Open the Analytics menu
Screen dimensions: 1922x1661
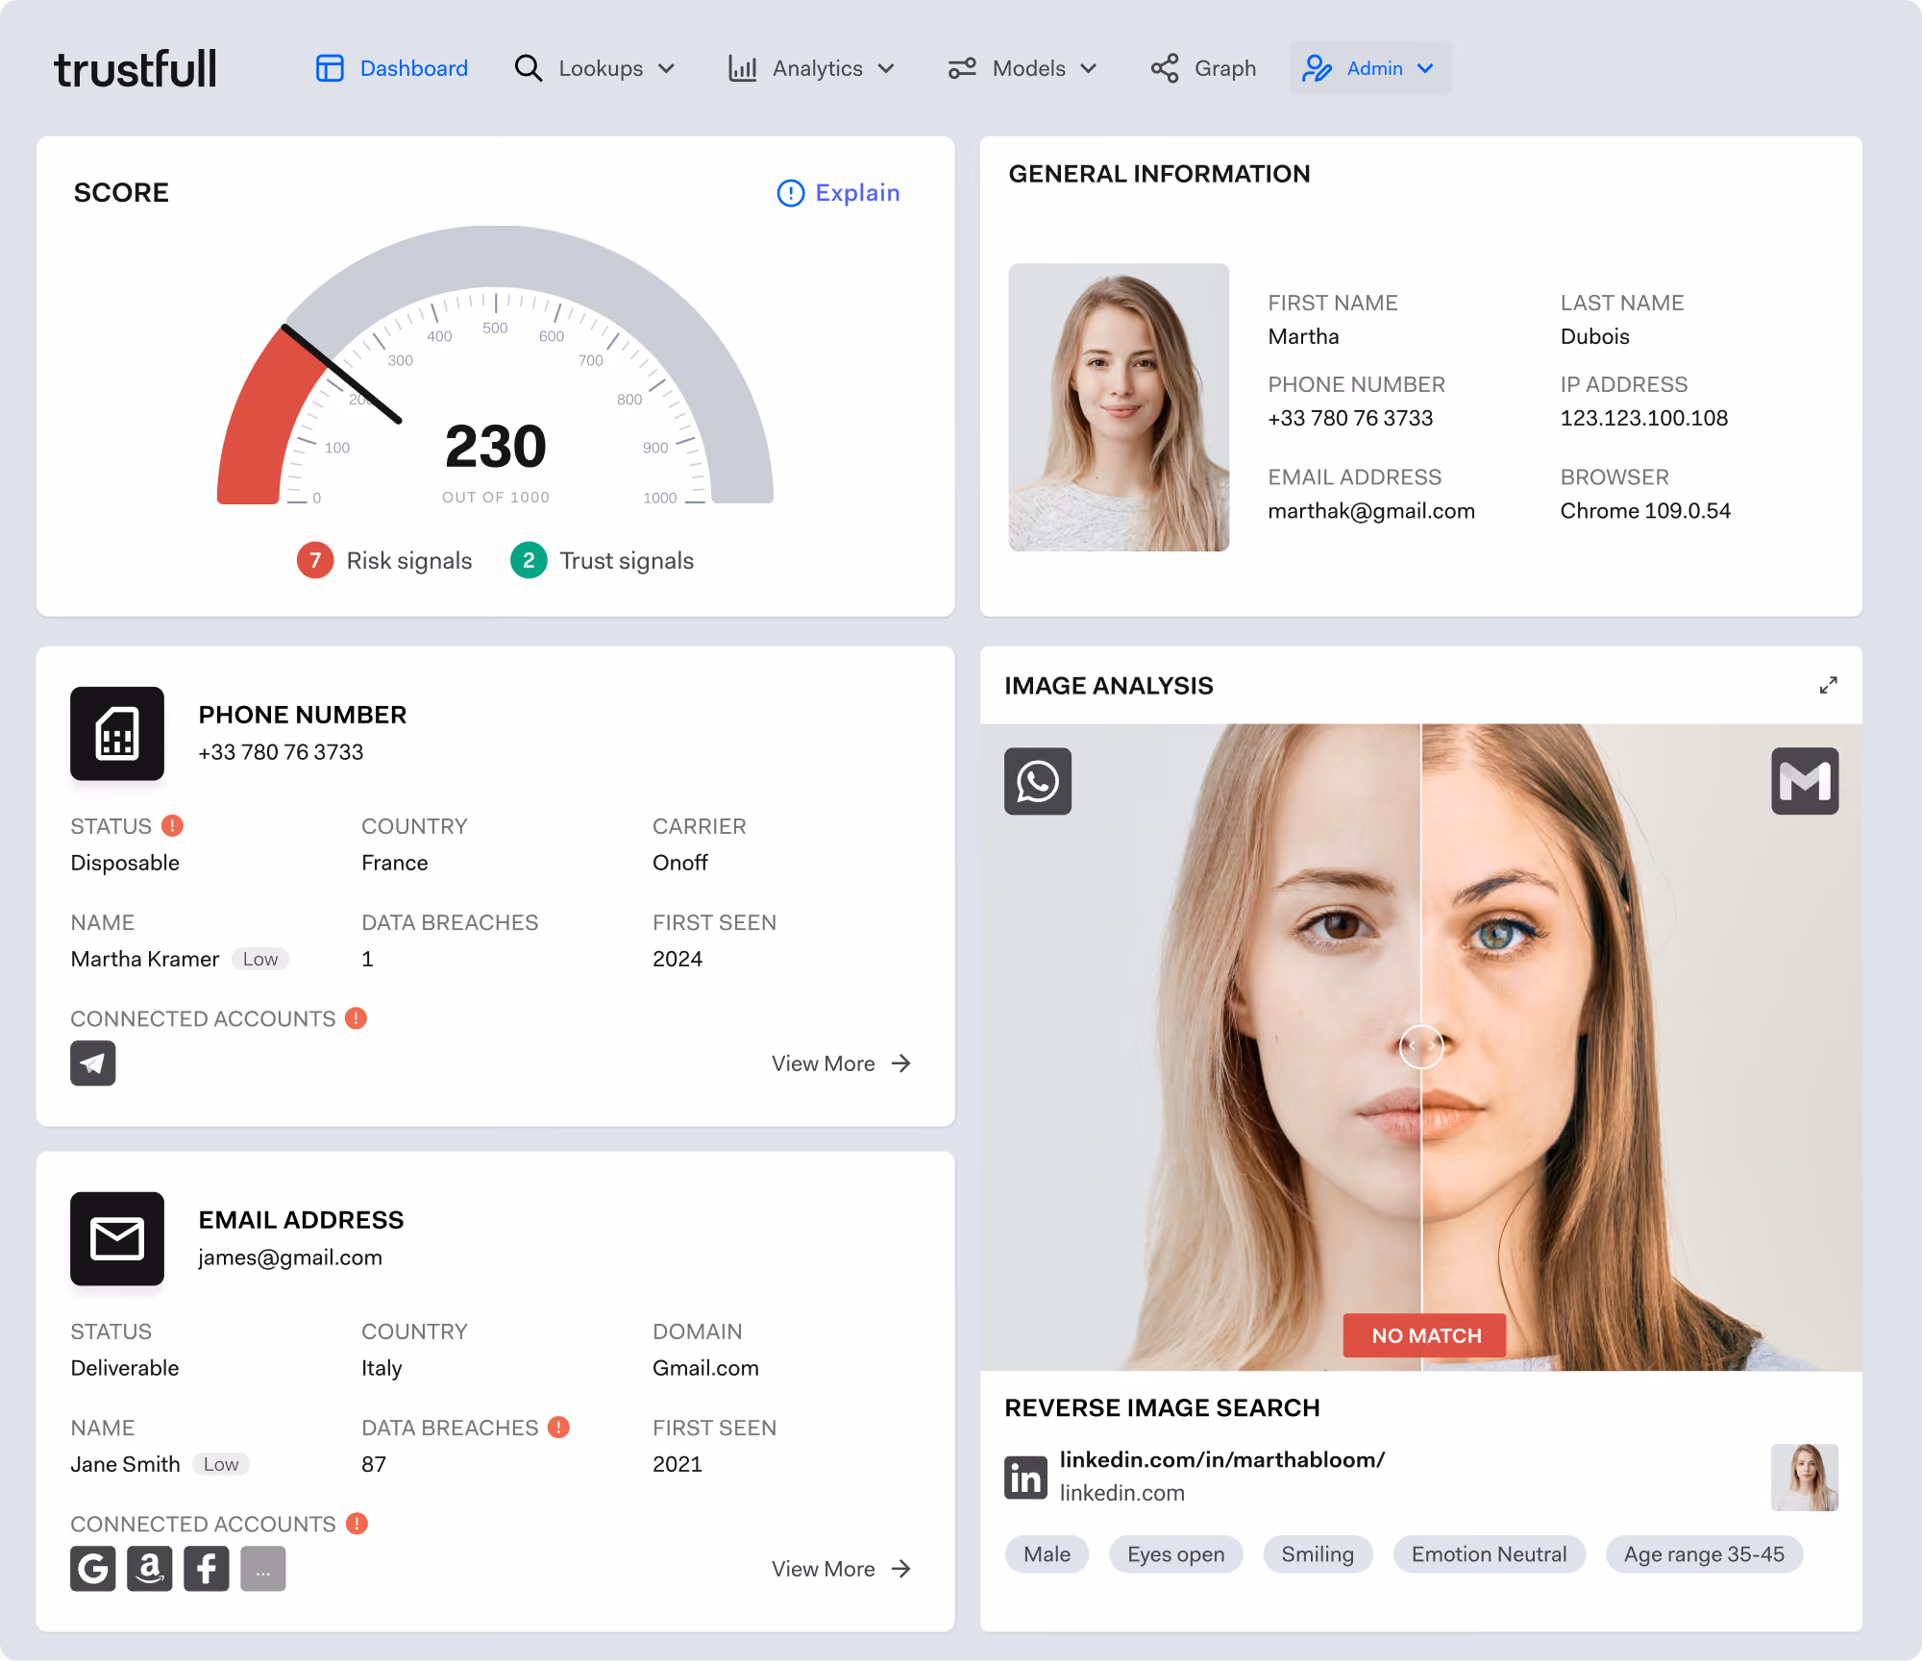pyautogui.click(x=812, y=68)
